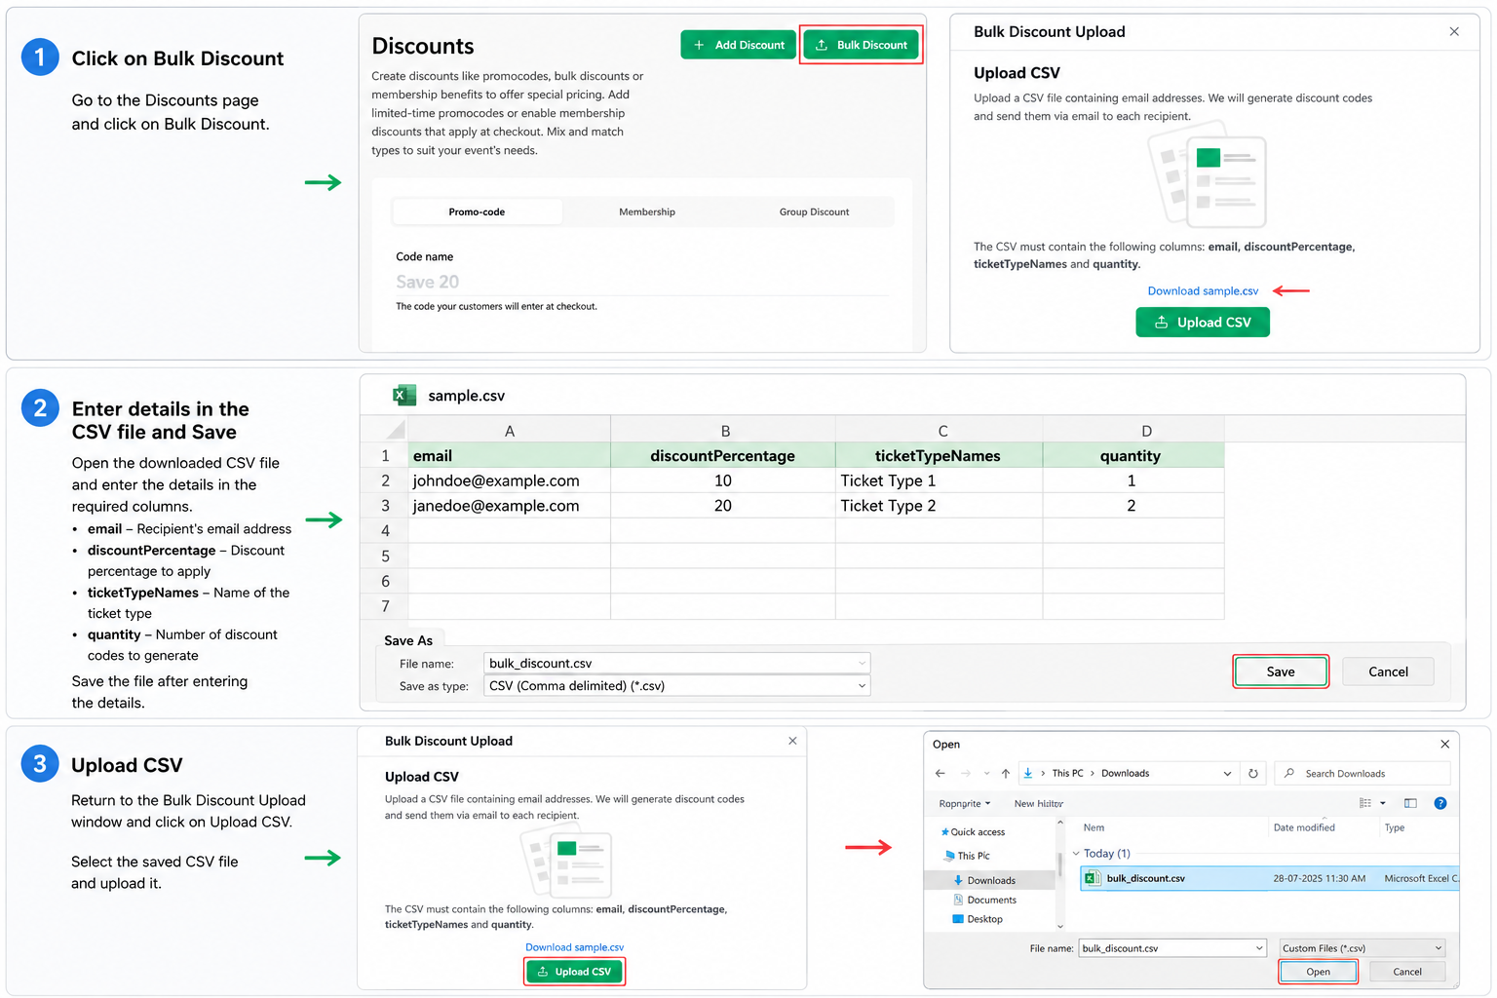Select column A header in spreadsheet

[509, 431]
